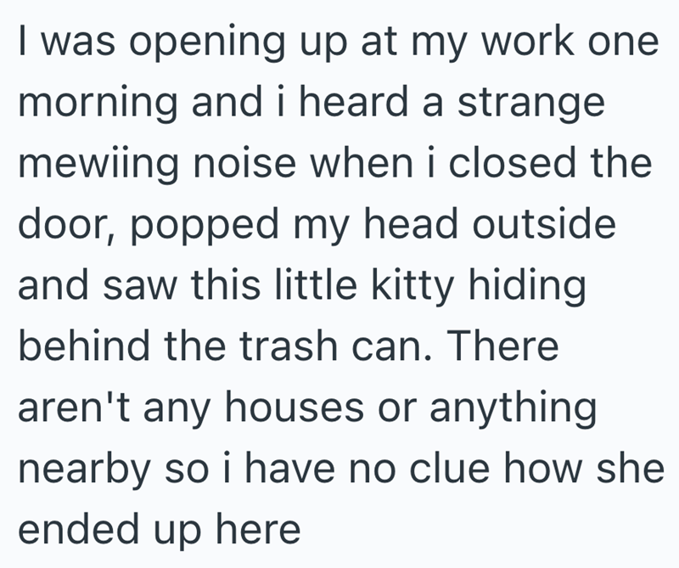Viewport: 679px width, 568px height.
Task: Click the word "door," at line start
Action: coord(59,224)
